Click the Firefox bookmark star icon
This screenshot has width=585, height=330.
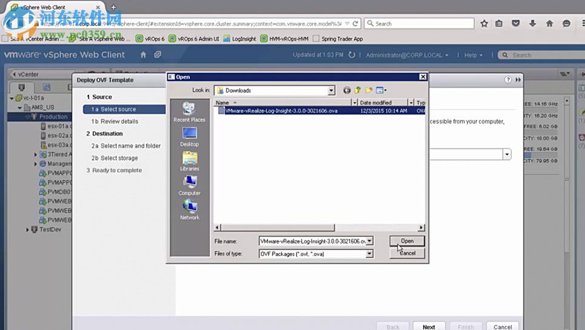[x=484, y=24]
